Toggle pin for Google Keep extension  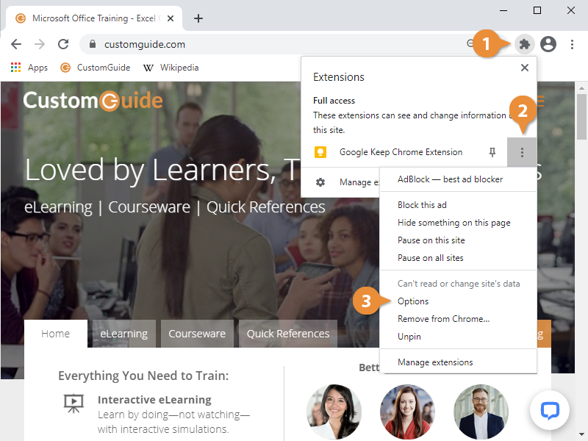492,152
